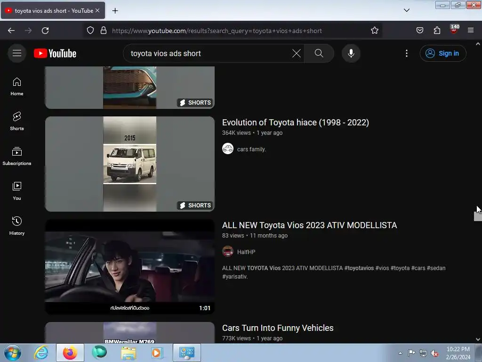Screen dimensions: 482x362
Task: Open Shorts in sidebar
Action: coord(17,121)
